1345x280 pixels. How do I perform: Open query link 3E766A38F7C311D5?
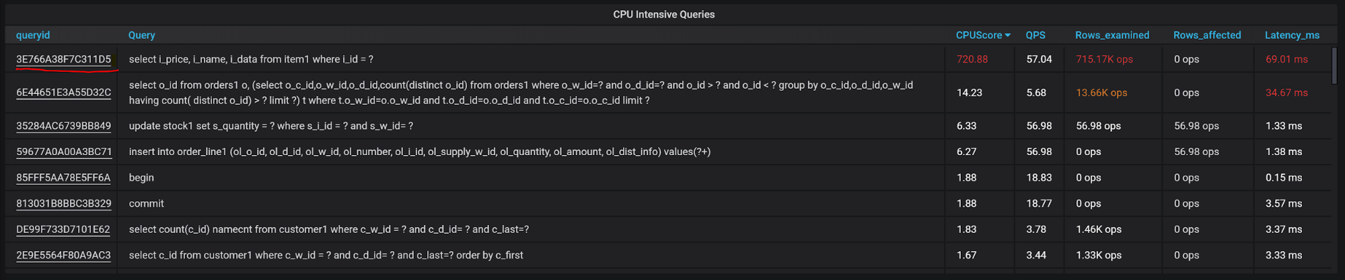63,59
